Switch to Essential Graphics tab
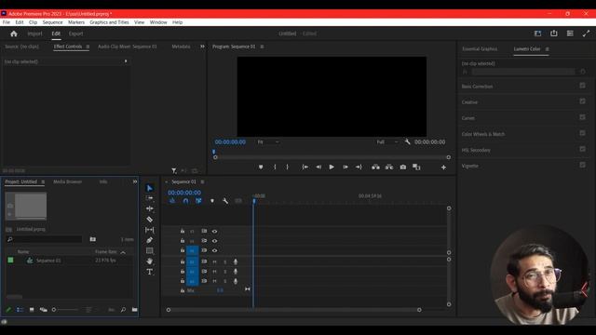 coord(480,49)
